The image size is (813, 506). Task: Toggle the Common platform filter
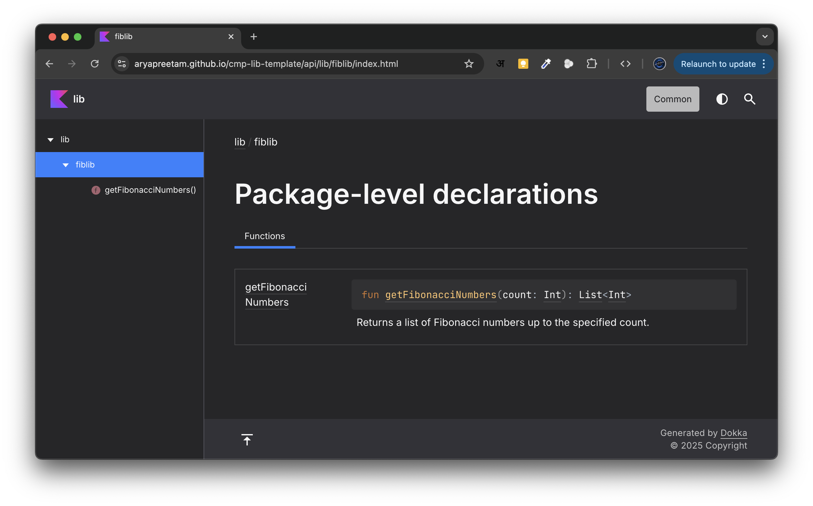tap(673, 99)
